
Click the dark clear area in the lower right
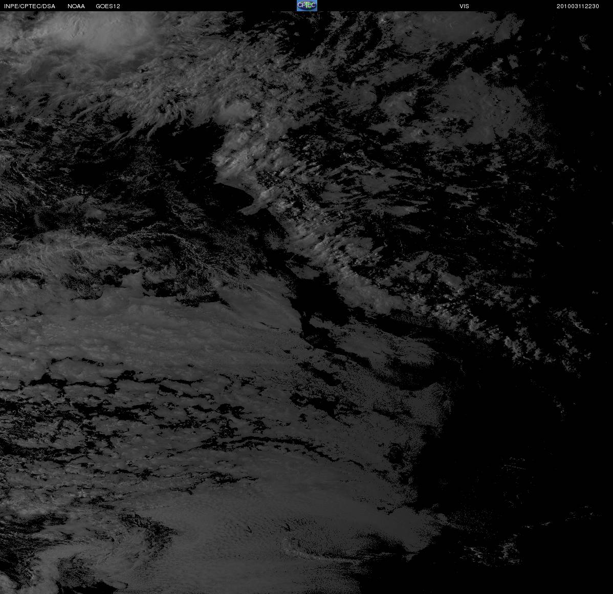pyautogui.click(x=508, y=450)
